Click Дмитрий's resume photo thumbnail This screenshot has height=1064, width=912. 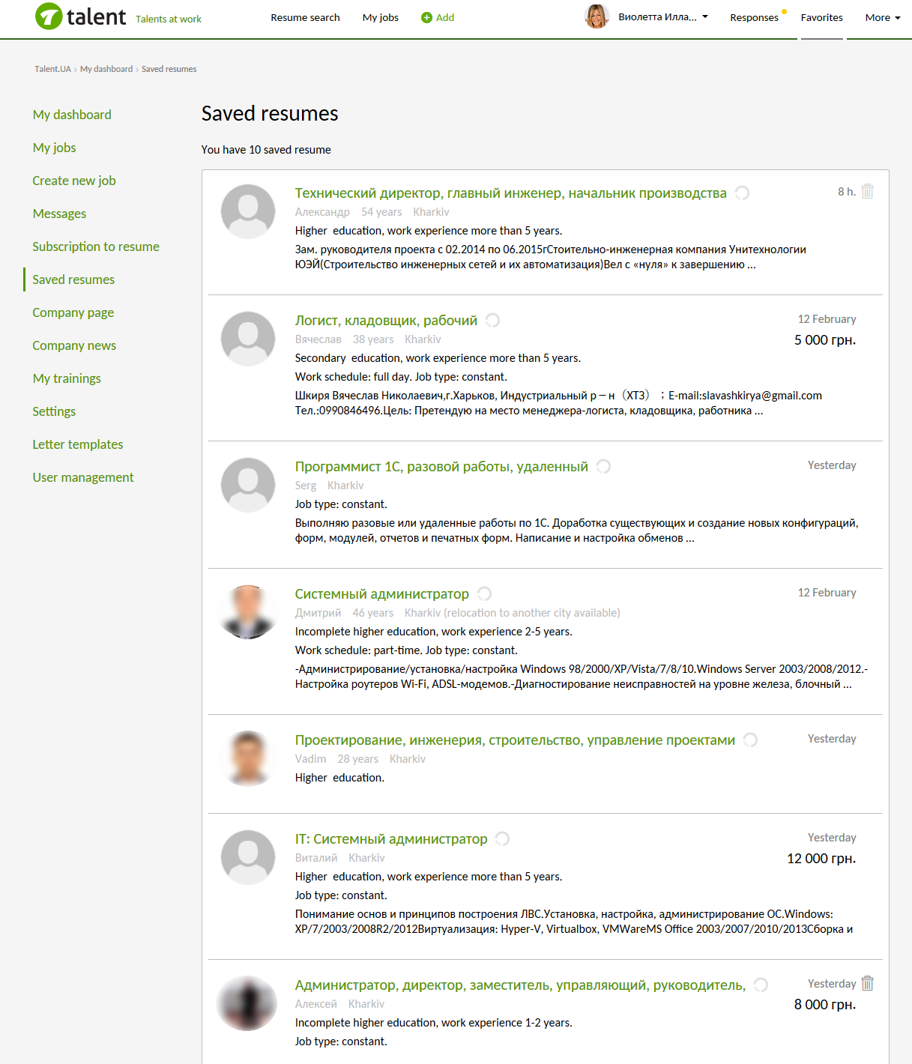click(248, 612)
